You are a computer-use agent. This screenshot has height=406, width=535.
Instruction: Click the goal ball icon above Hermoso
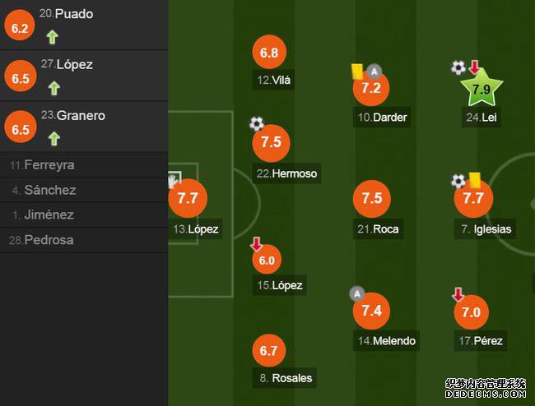point(257,123)
